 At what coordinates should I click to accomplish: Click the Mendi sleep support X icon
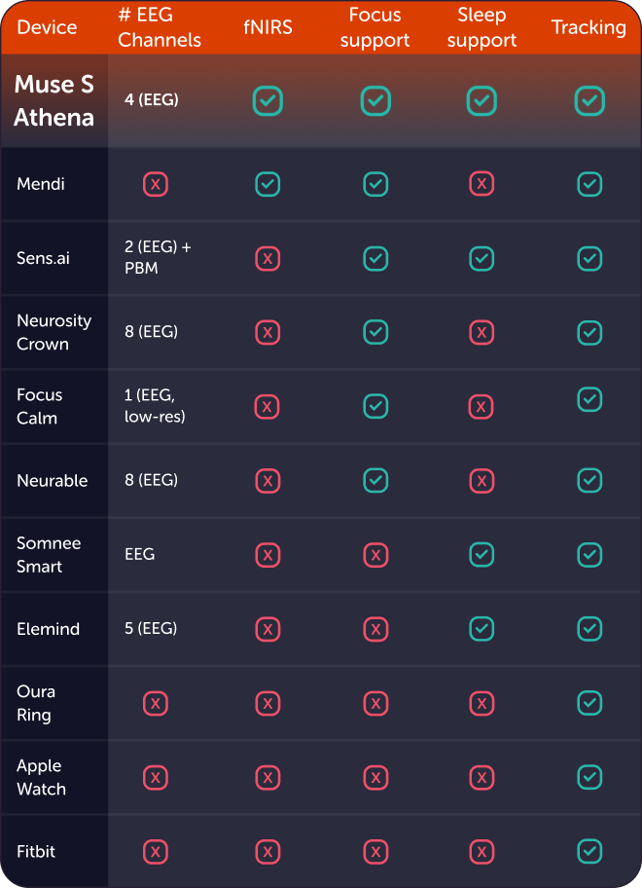point(481,184)
